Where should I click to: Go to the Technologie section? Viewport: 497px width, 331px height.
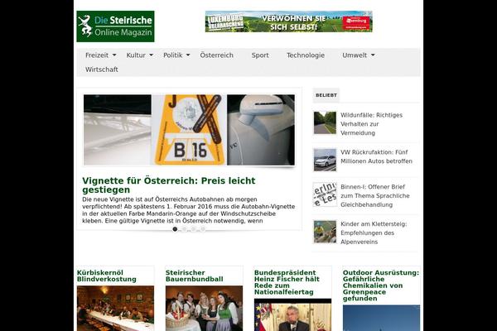(306, 55)
